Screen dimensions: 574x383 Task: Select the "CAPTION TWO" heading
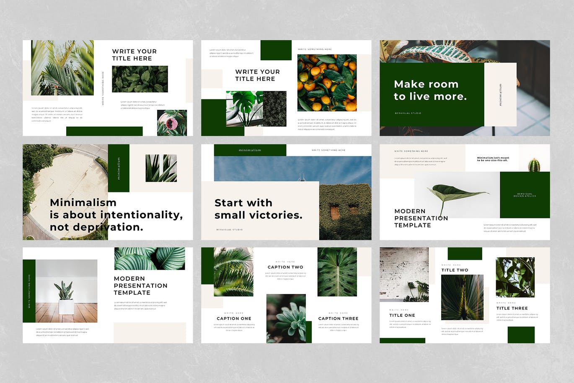285,267
